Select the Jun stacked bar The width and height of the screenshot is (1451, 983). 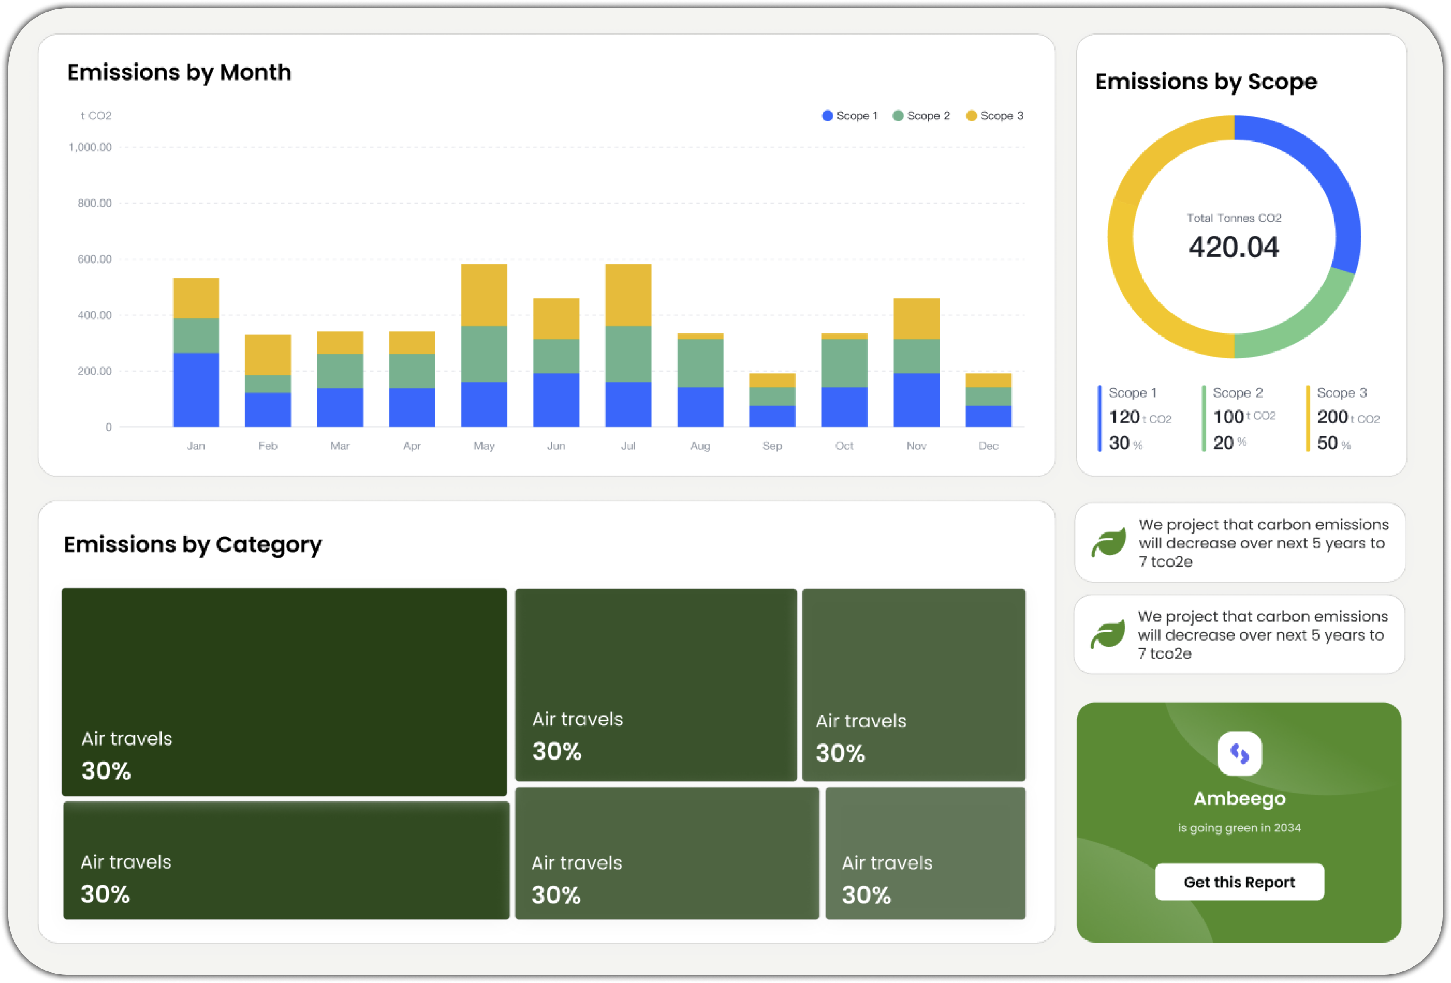(x=556, y=363)
